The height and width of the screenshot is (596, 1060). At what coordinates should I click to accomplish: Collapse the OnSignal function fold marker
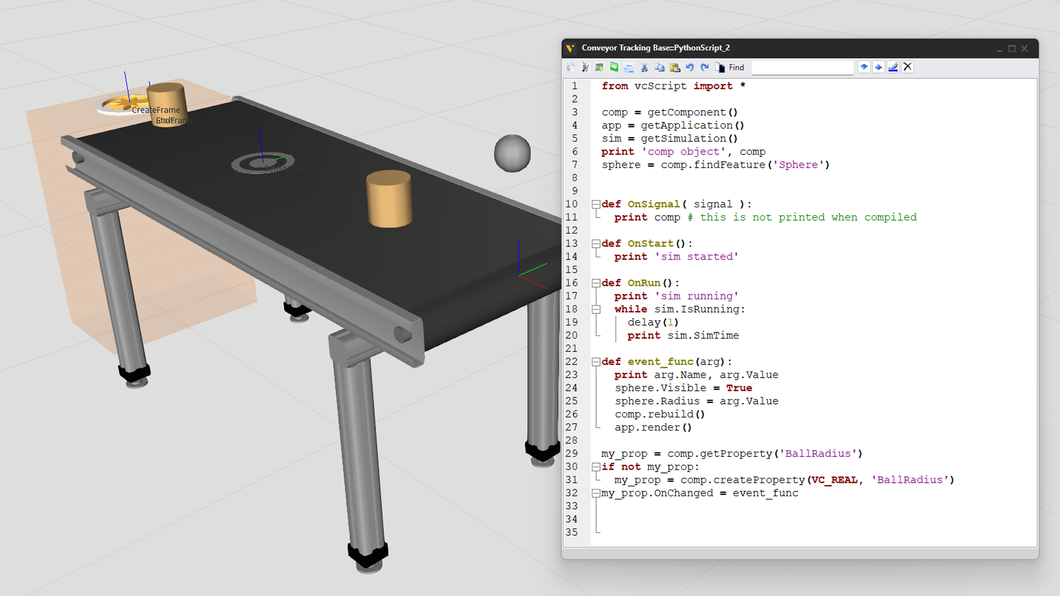[x=596, y=204]
